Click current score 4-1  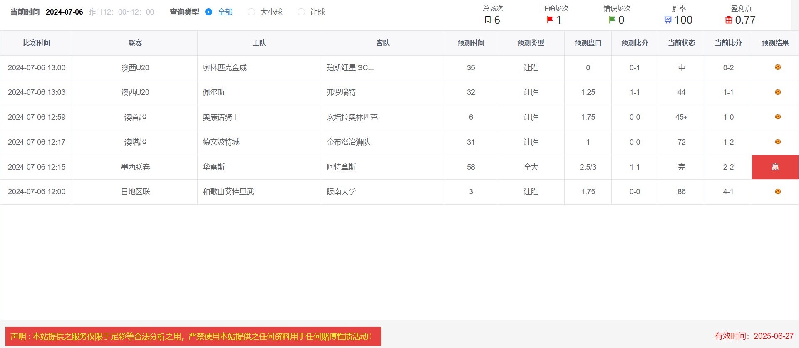pos(728,192)
